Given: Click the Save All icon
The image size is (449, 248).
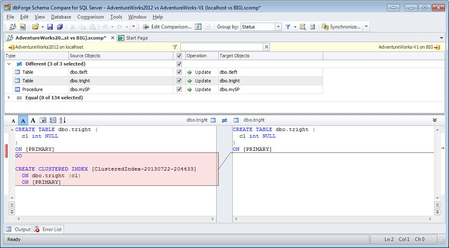Looking at the screenshot, I should coord(60,27).
